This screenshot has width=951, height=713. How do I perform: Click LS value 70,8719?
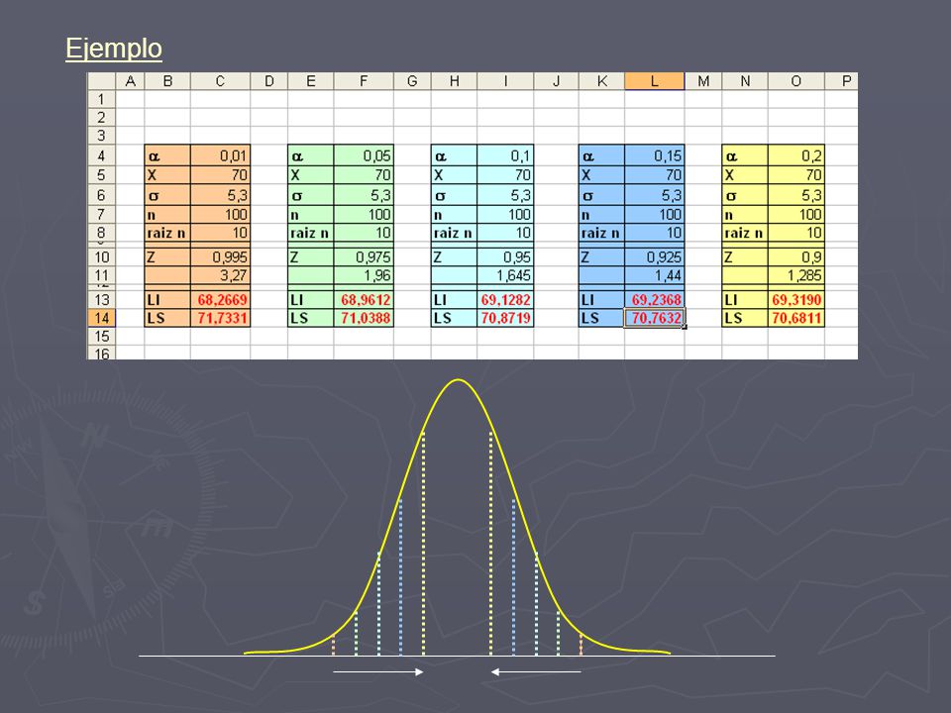tap(505, 318)
